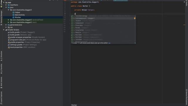Click the warning mark on editor error stripe
The image size is (188, 106).
pos(184,25)
